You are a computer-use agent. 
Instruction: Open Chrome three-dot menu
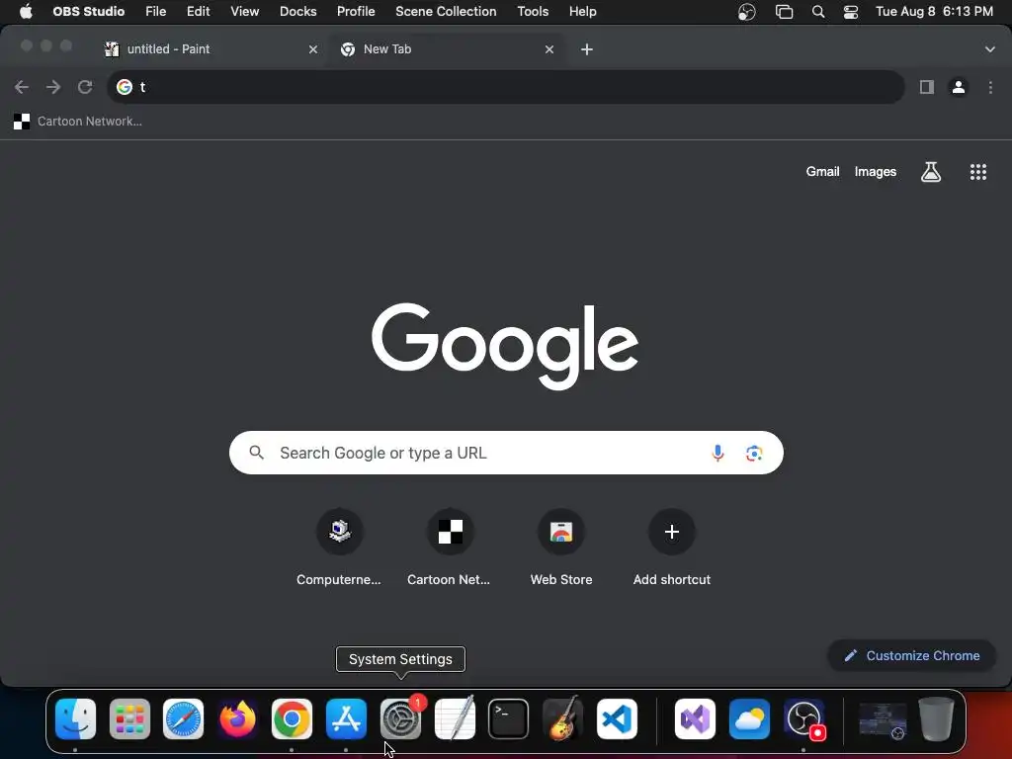(x=990, y=87)
